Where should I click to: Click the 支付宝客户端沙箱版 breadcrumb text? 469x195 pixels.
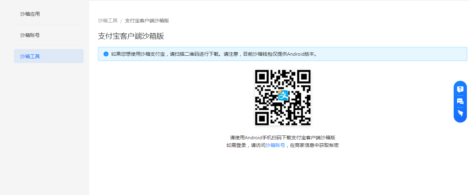coord(147,21)
